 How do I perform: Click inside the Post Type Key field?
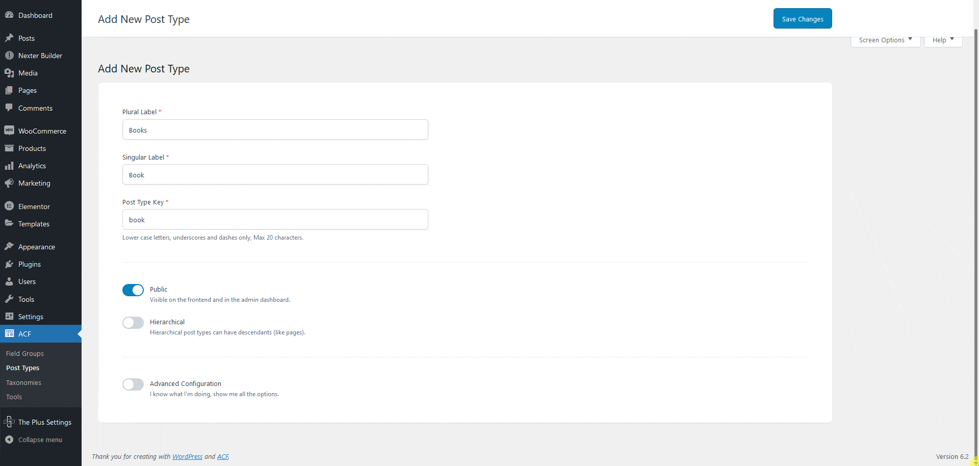(275, 219)
